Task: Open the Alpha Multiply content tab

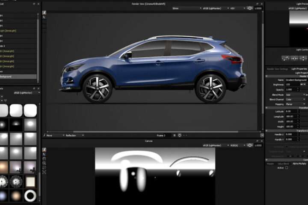Action: [299, 164]
